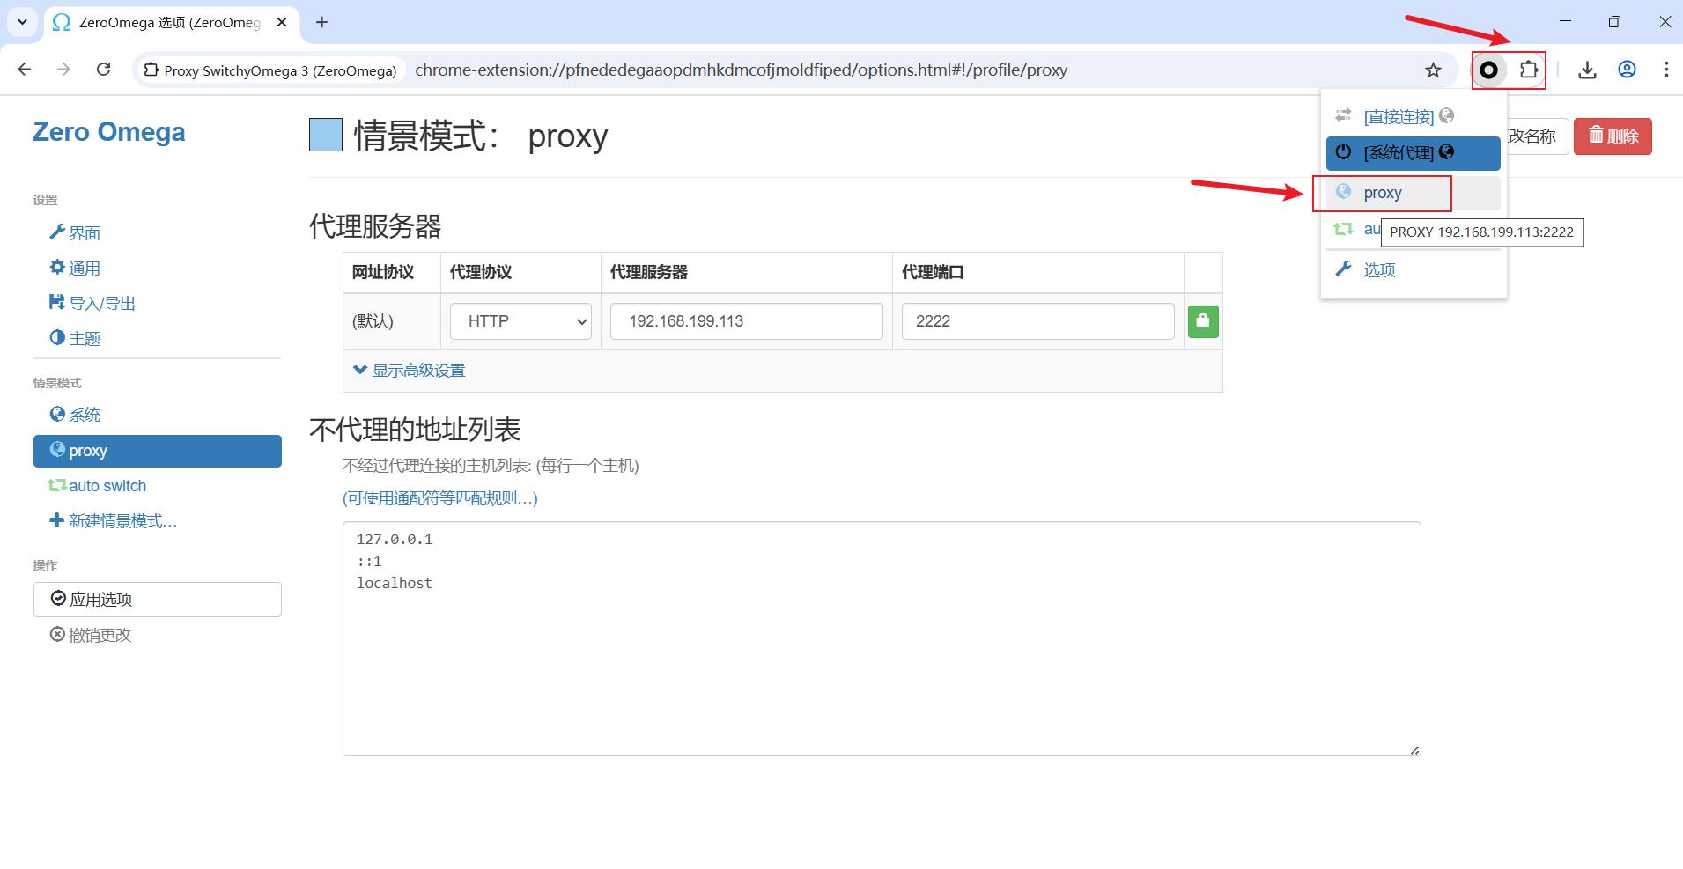
Task: Open Downloads from the browser toolbar
Action: pos(1587,70)
